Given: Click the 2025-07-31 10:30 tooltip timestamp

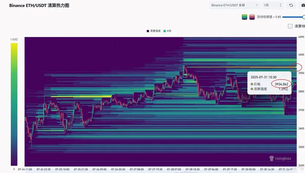Looking at the screenshot, I should pos(263,77).
